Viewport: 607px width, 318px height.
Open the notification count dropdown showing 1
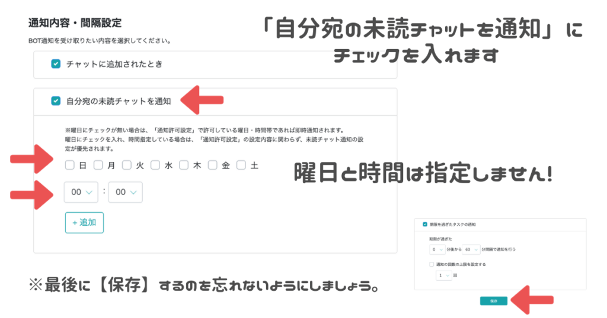click(x=443, y=275)
